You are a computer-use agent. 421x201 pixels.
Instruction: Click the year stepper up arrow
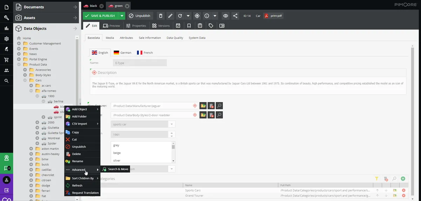172,133
